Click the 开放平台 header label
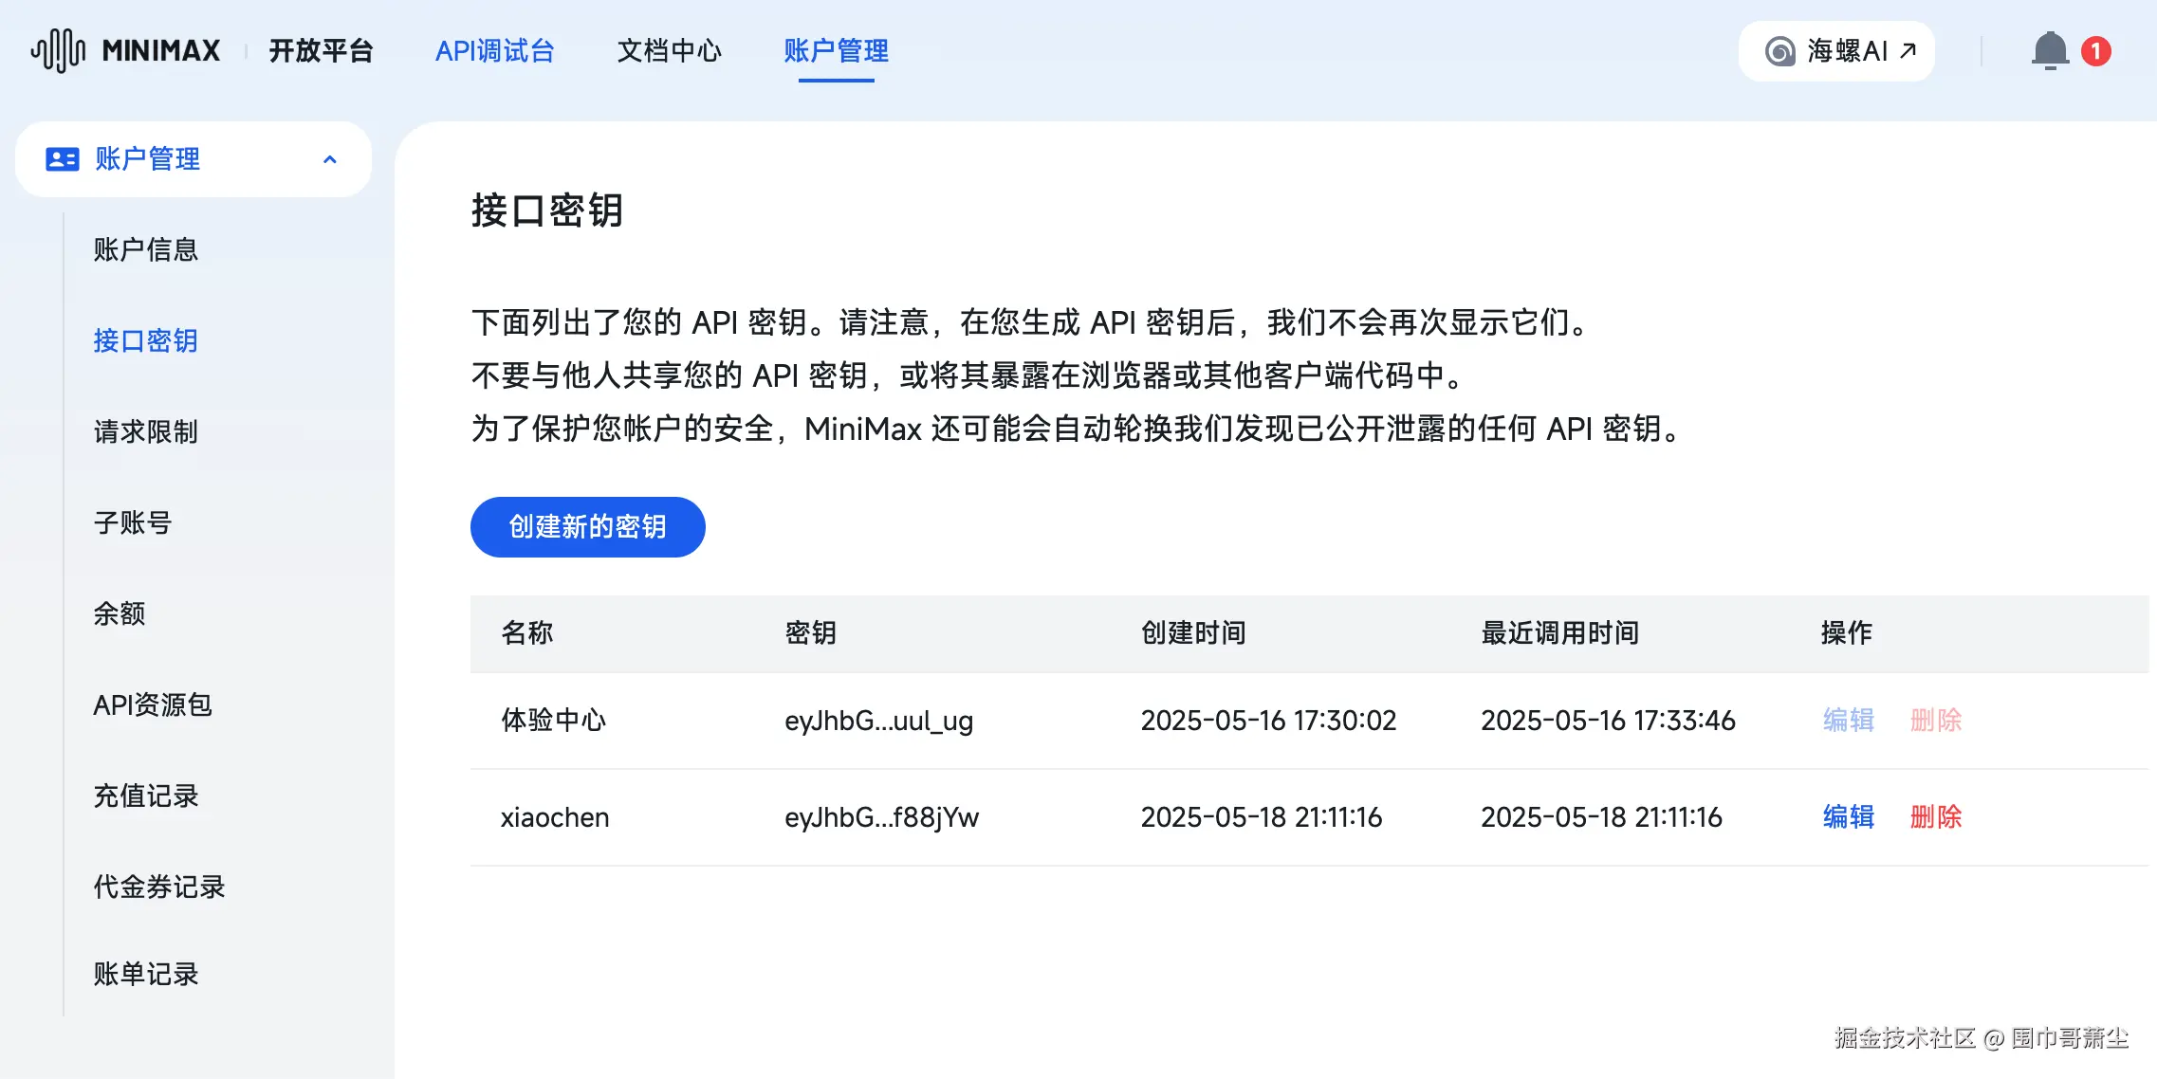2157x1079 pixels. (x=322, y=50)
